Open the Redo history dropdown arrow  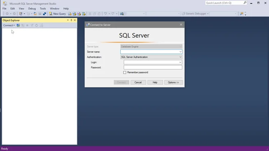click(x=116, y=14)
